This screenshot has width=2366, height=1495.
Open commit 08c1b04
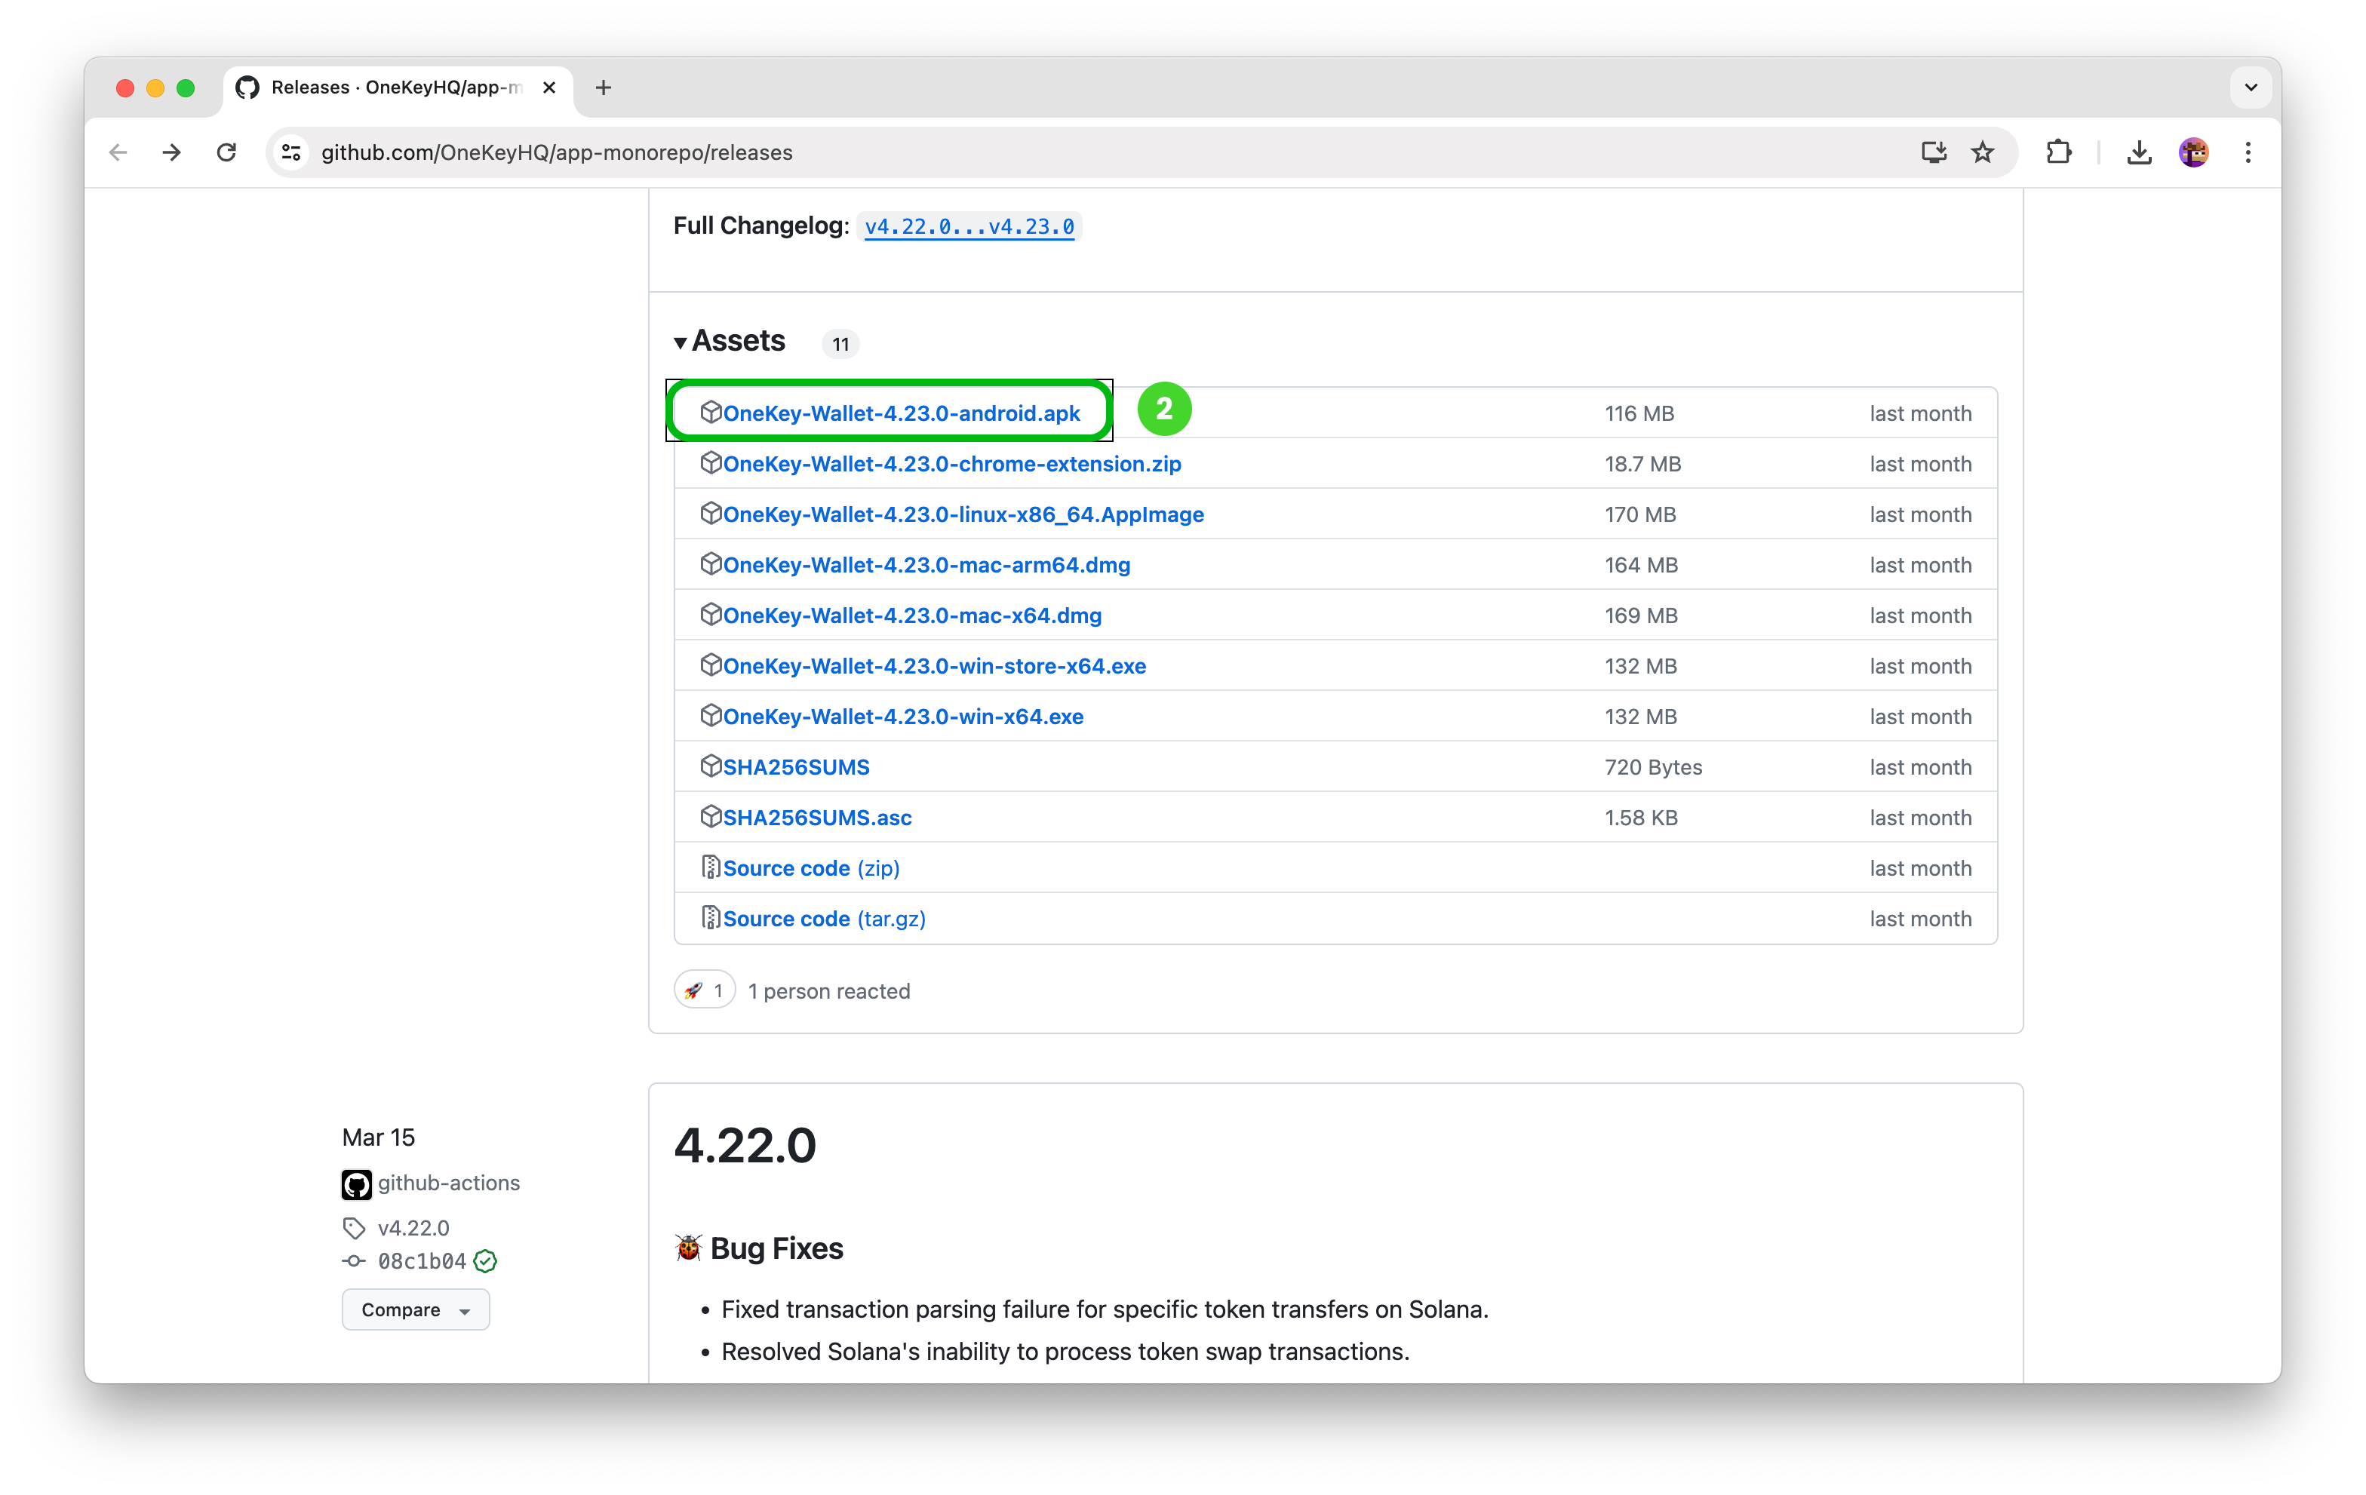coord(422,1261)
